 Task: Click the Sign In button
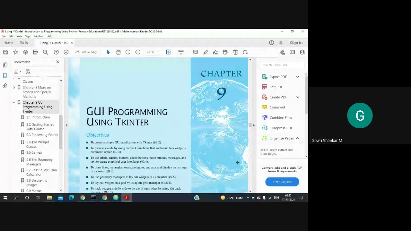click(x=296, y=43)
